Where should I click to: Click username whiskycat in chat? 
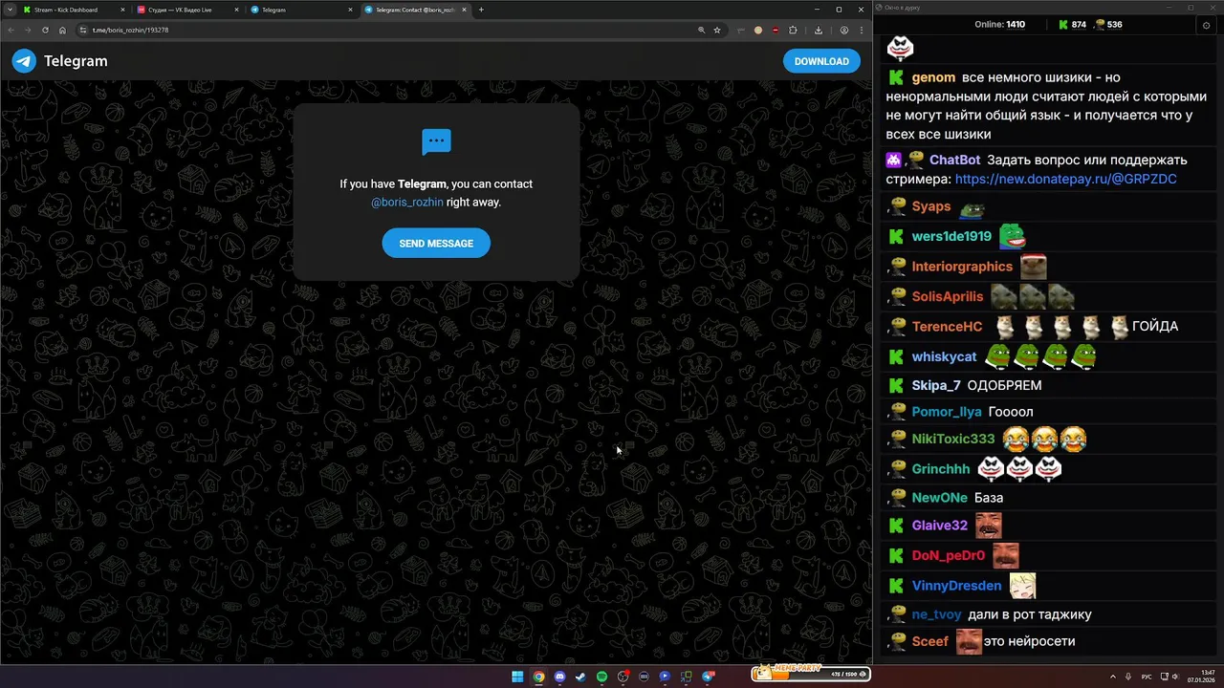coord(944,356)
